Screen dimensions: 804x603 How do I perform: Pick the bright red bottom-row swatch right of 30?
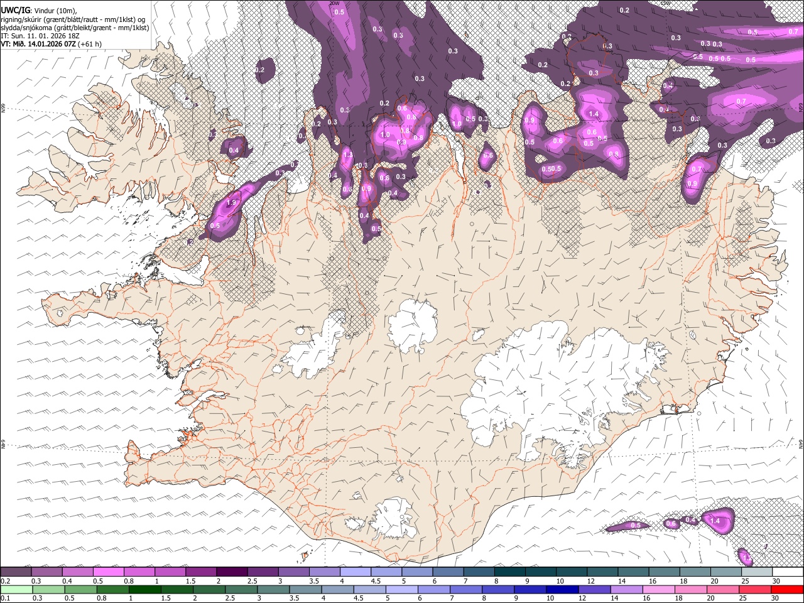pos(788,589)
